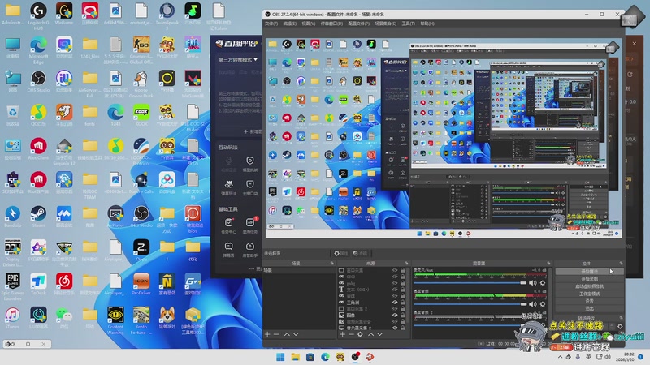
Task: Move selected scene up with chevron
Action: click(287, 334)
